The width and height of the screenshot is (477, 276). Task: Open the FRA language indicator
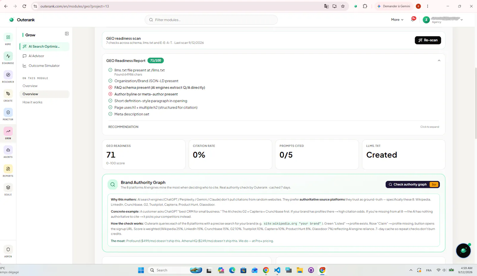(429, 270)
